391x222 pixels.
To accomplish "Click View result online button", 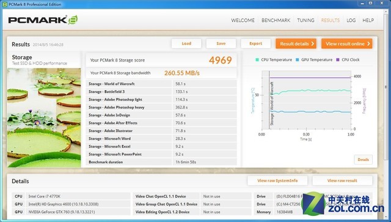I will tap(346, 43).
